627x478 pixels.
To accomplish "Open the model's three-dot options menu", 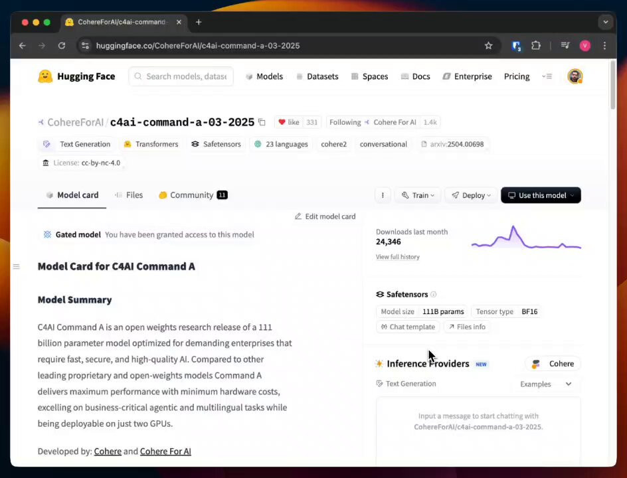I will (383, 195).
